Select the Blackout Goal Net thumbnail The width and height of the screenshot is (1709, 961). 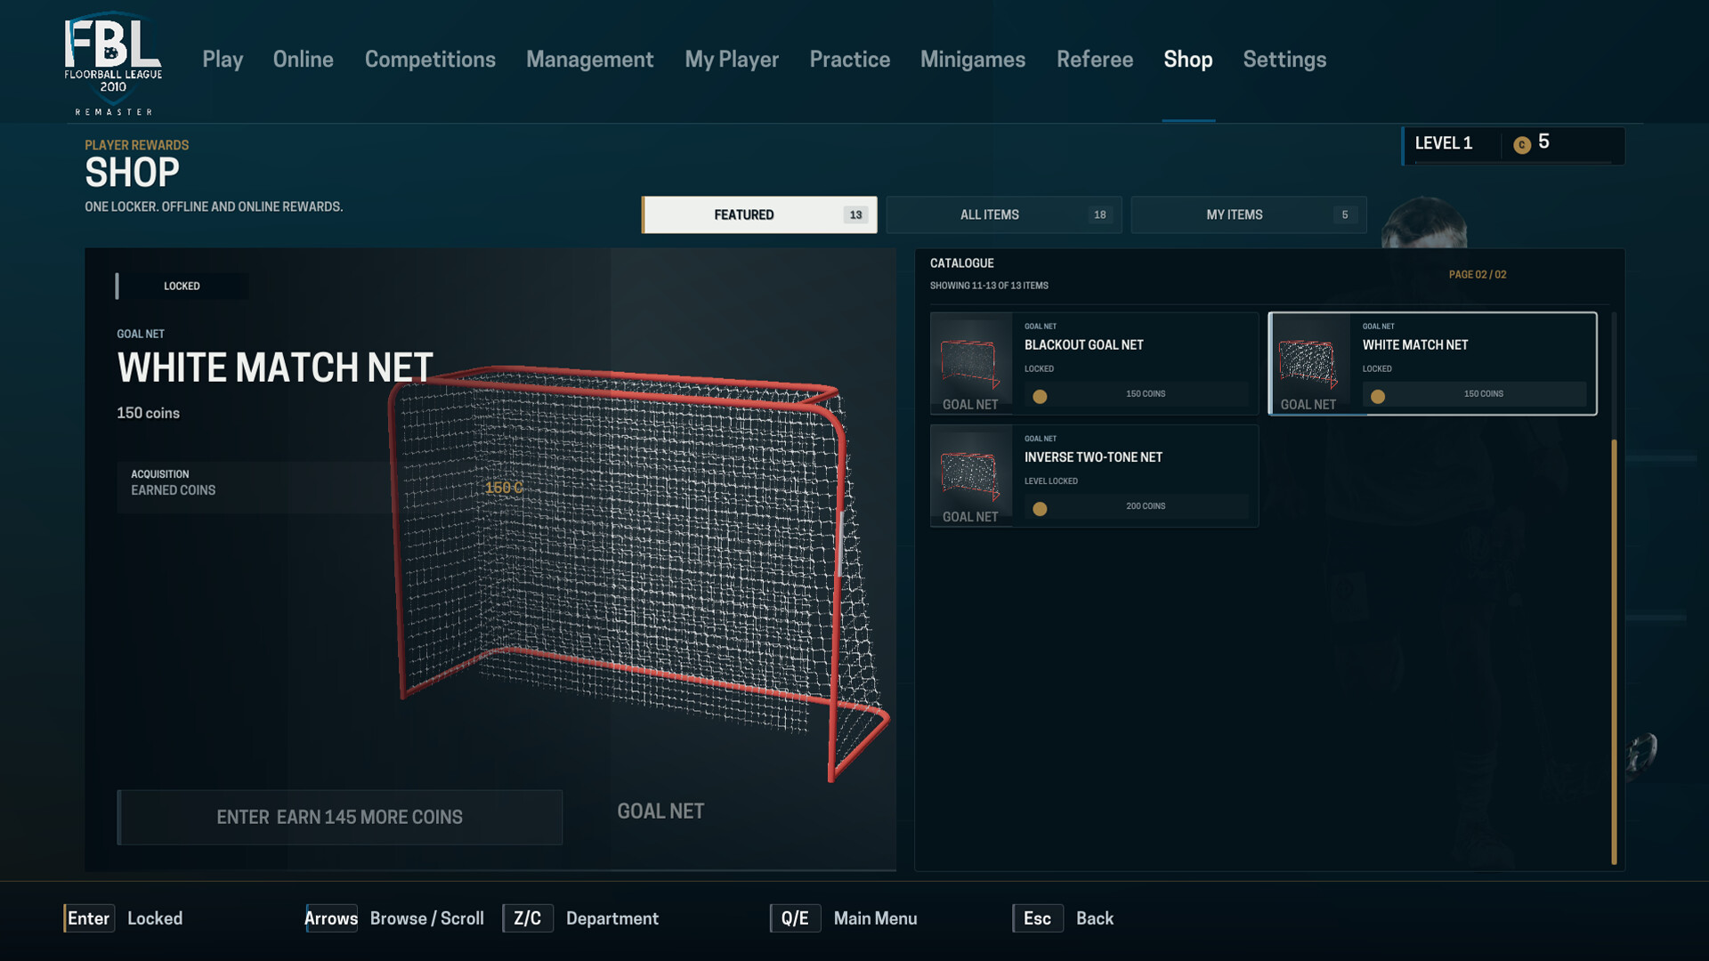click(x=971, y=363)
